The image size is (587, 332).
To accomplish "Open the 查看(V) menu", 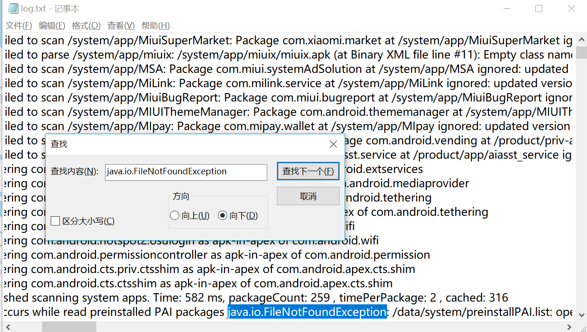I will 121,26.
